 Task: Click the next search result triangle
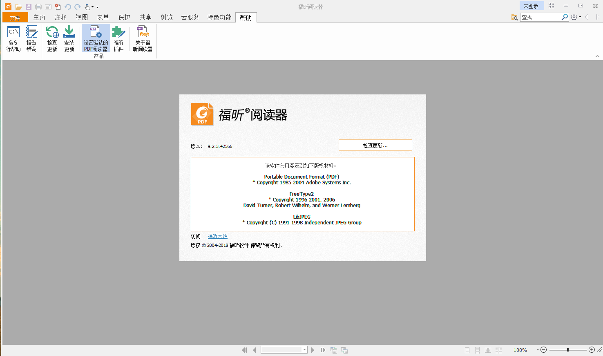[598, 17]
